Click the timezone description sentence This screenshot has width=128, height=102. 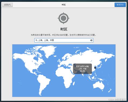(63, 35)
